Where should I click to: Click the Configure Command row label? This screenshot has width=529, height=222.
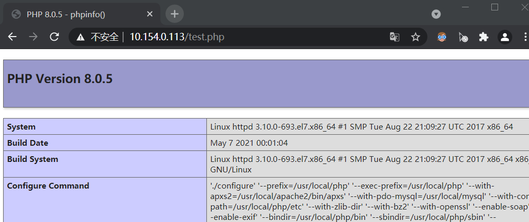pos(48,185)
